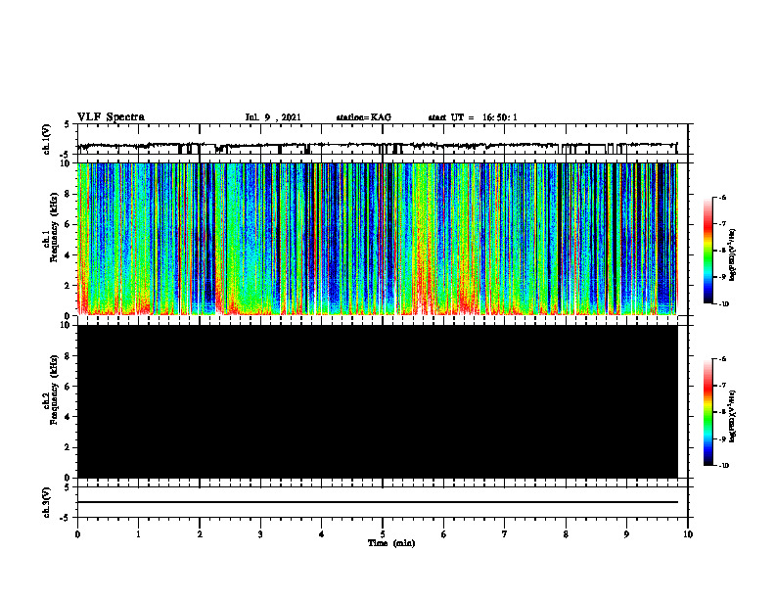Viewport: 775px width, 599px height.
Task: Click the ch.1 PSD color scale bar
Action: [708, 251]
